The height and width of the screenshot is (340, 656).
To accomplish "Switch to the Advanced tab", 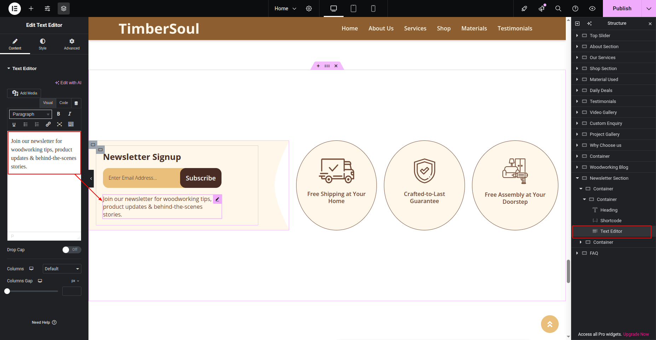I will 72,44.
